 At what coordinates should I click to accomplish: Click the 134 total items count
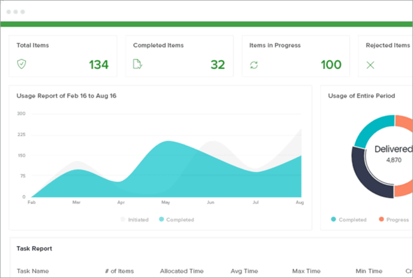click(99, 65)
